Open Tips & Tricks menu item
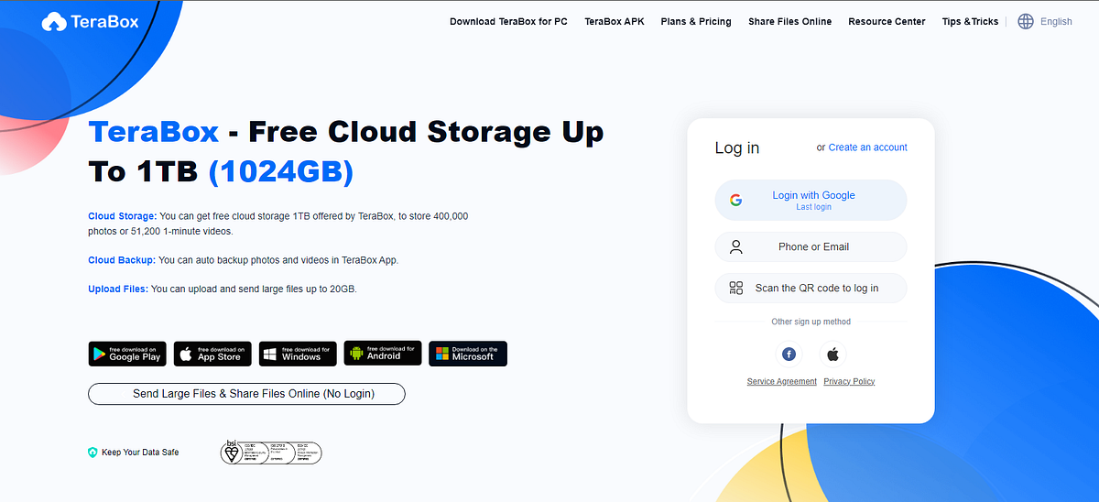1099x502 pixels. point(970,21)
